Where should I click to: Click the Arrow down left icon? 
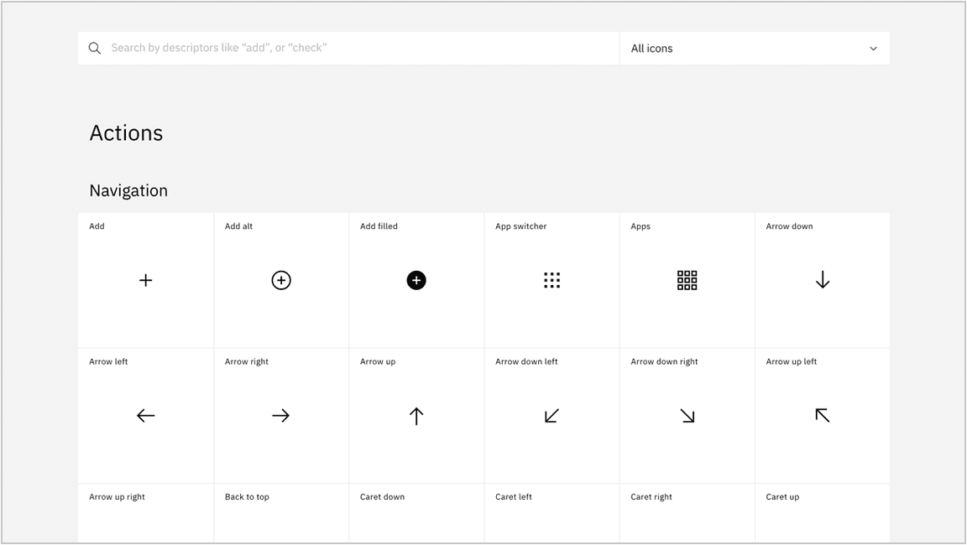[x=551, y=415]
